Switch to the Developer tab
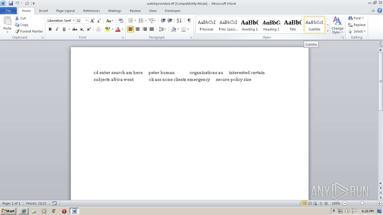This screenshot has width=383, height=215. 173,11
